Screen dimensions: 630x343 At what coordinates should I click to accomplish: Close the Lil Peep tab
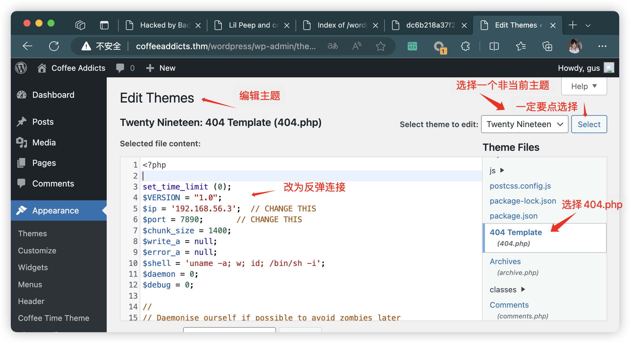click(x=287, y=25)
